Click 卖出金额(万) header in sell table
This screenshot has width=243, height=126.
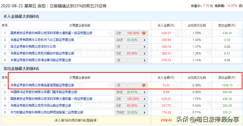(x=227, y=78)
